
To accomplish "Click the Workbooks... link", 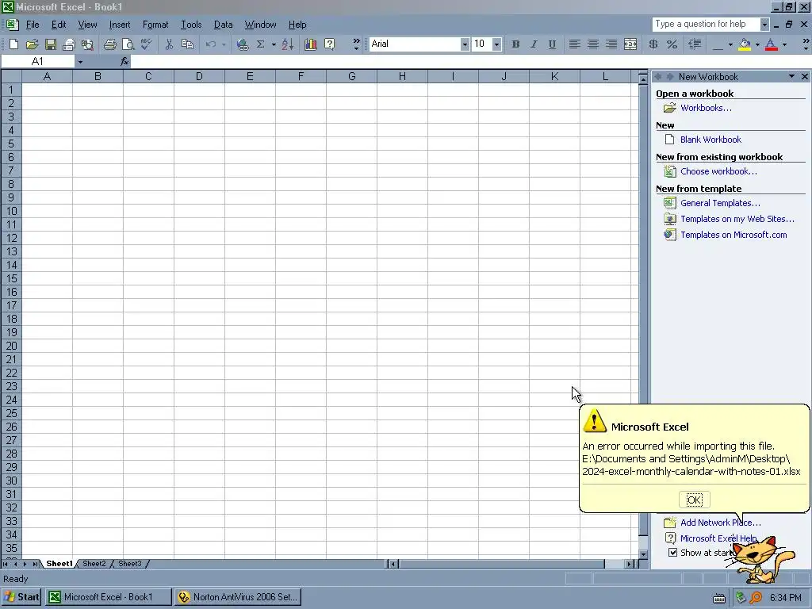I will pos(706,108).
